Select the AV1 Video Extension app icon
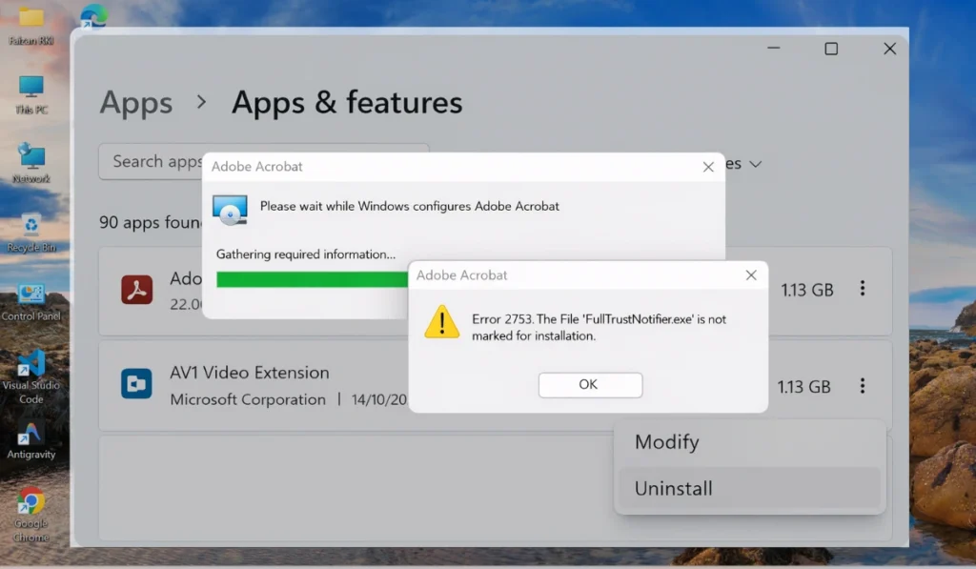The image size is (976, 569). pos(136,384)
